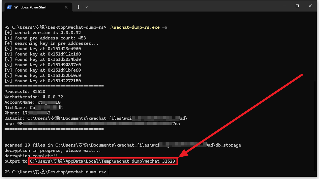This screenshot has height=179, width=319.
Task: Click the 'ProcessId: 32520' line
Action: tap(25, 92)
